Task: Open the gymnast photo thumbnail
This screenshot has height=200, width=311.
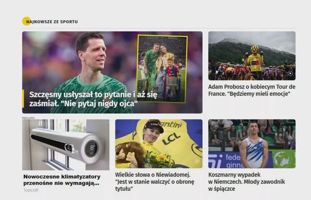Action: [252, 144]
